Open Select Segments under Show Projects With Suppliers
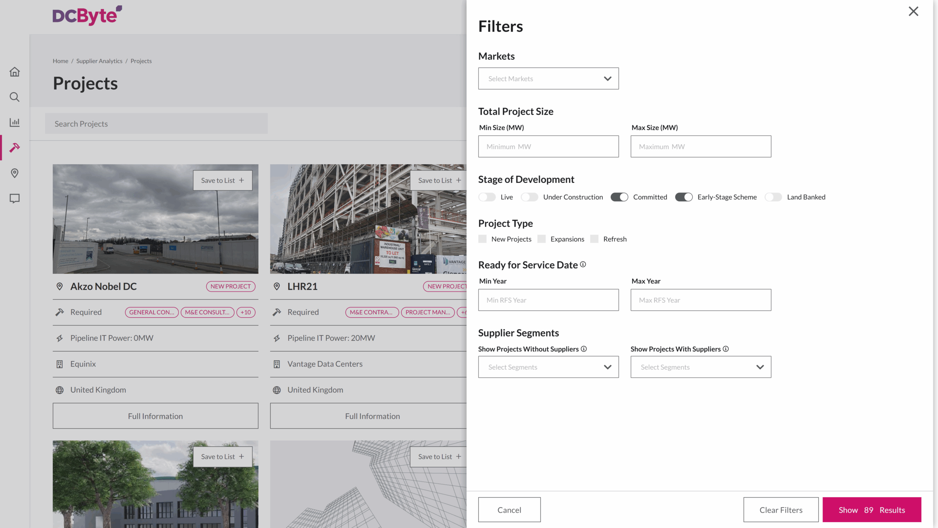Screen dimensions: 938x528 coord(700,367)
